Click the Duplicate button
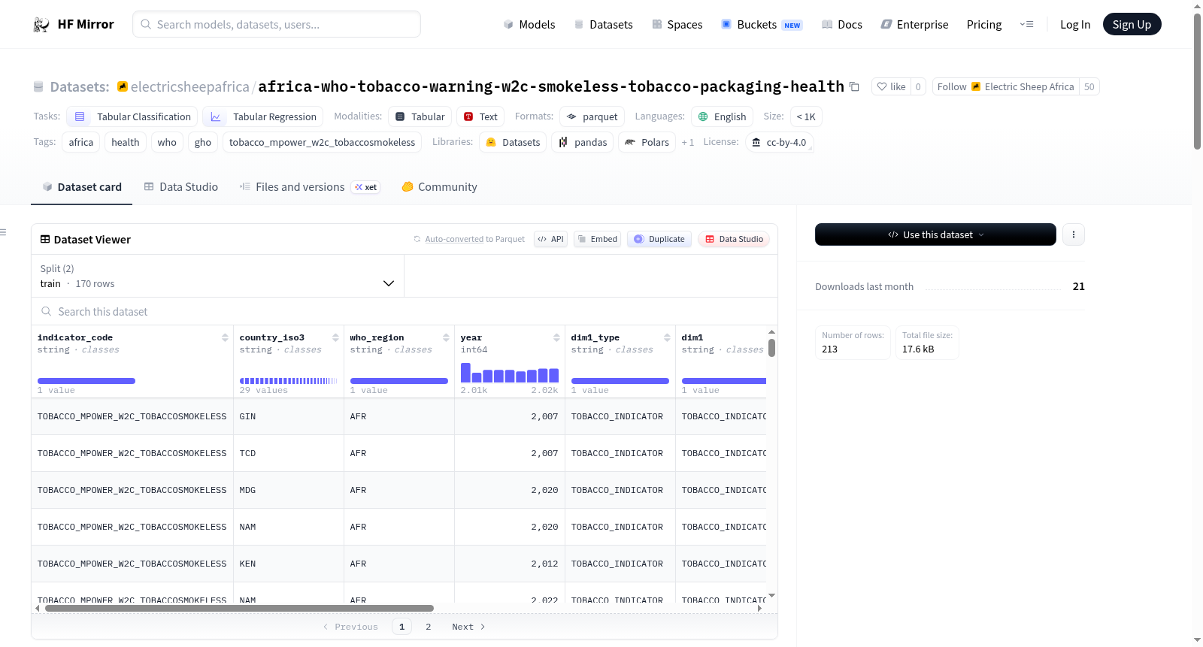Image resolution: width=1203 pixels, height=647 pixels. point(659,239)
